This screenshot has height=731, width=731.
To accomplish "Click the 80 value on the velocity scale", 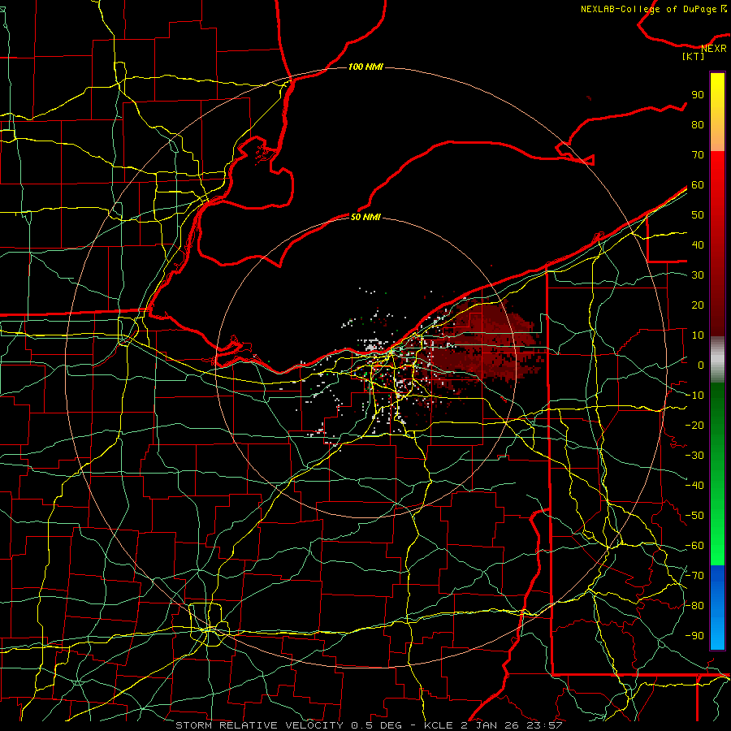I will [698, 125].
